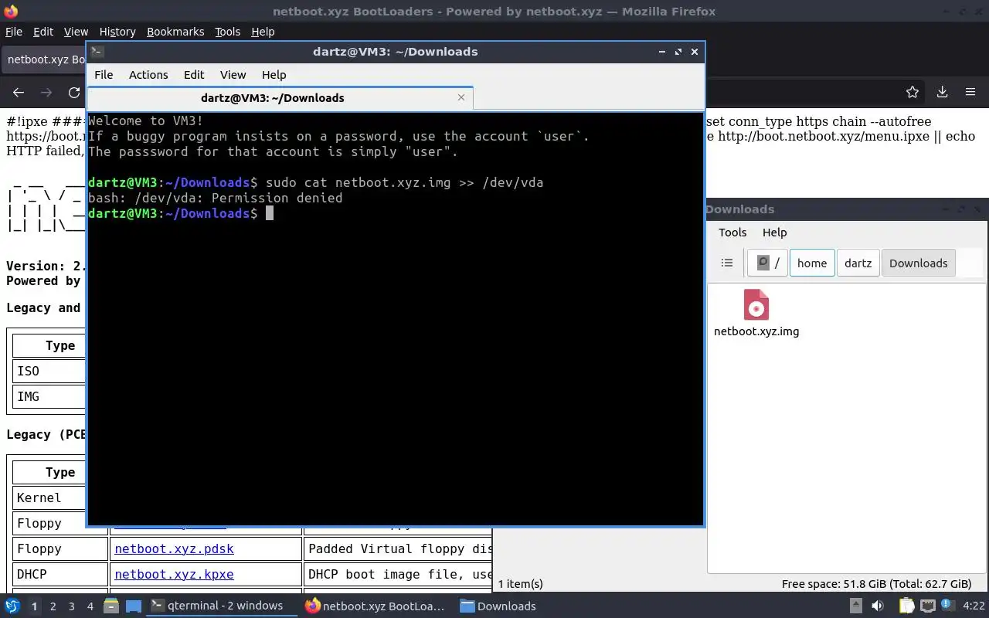Image resolution: width=989 pixels, height=618 pixels.
Task: Open the qterminal Actions menu
Action: [148, 75]
